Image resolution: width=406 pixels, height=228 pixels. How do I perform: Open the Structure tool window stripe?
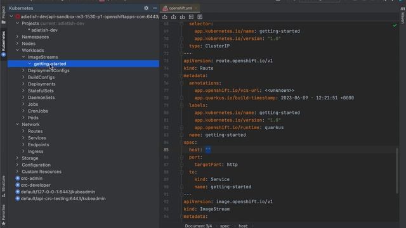pos(3,186)
